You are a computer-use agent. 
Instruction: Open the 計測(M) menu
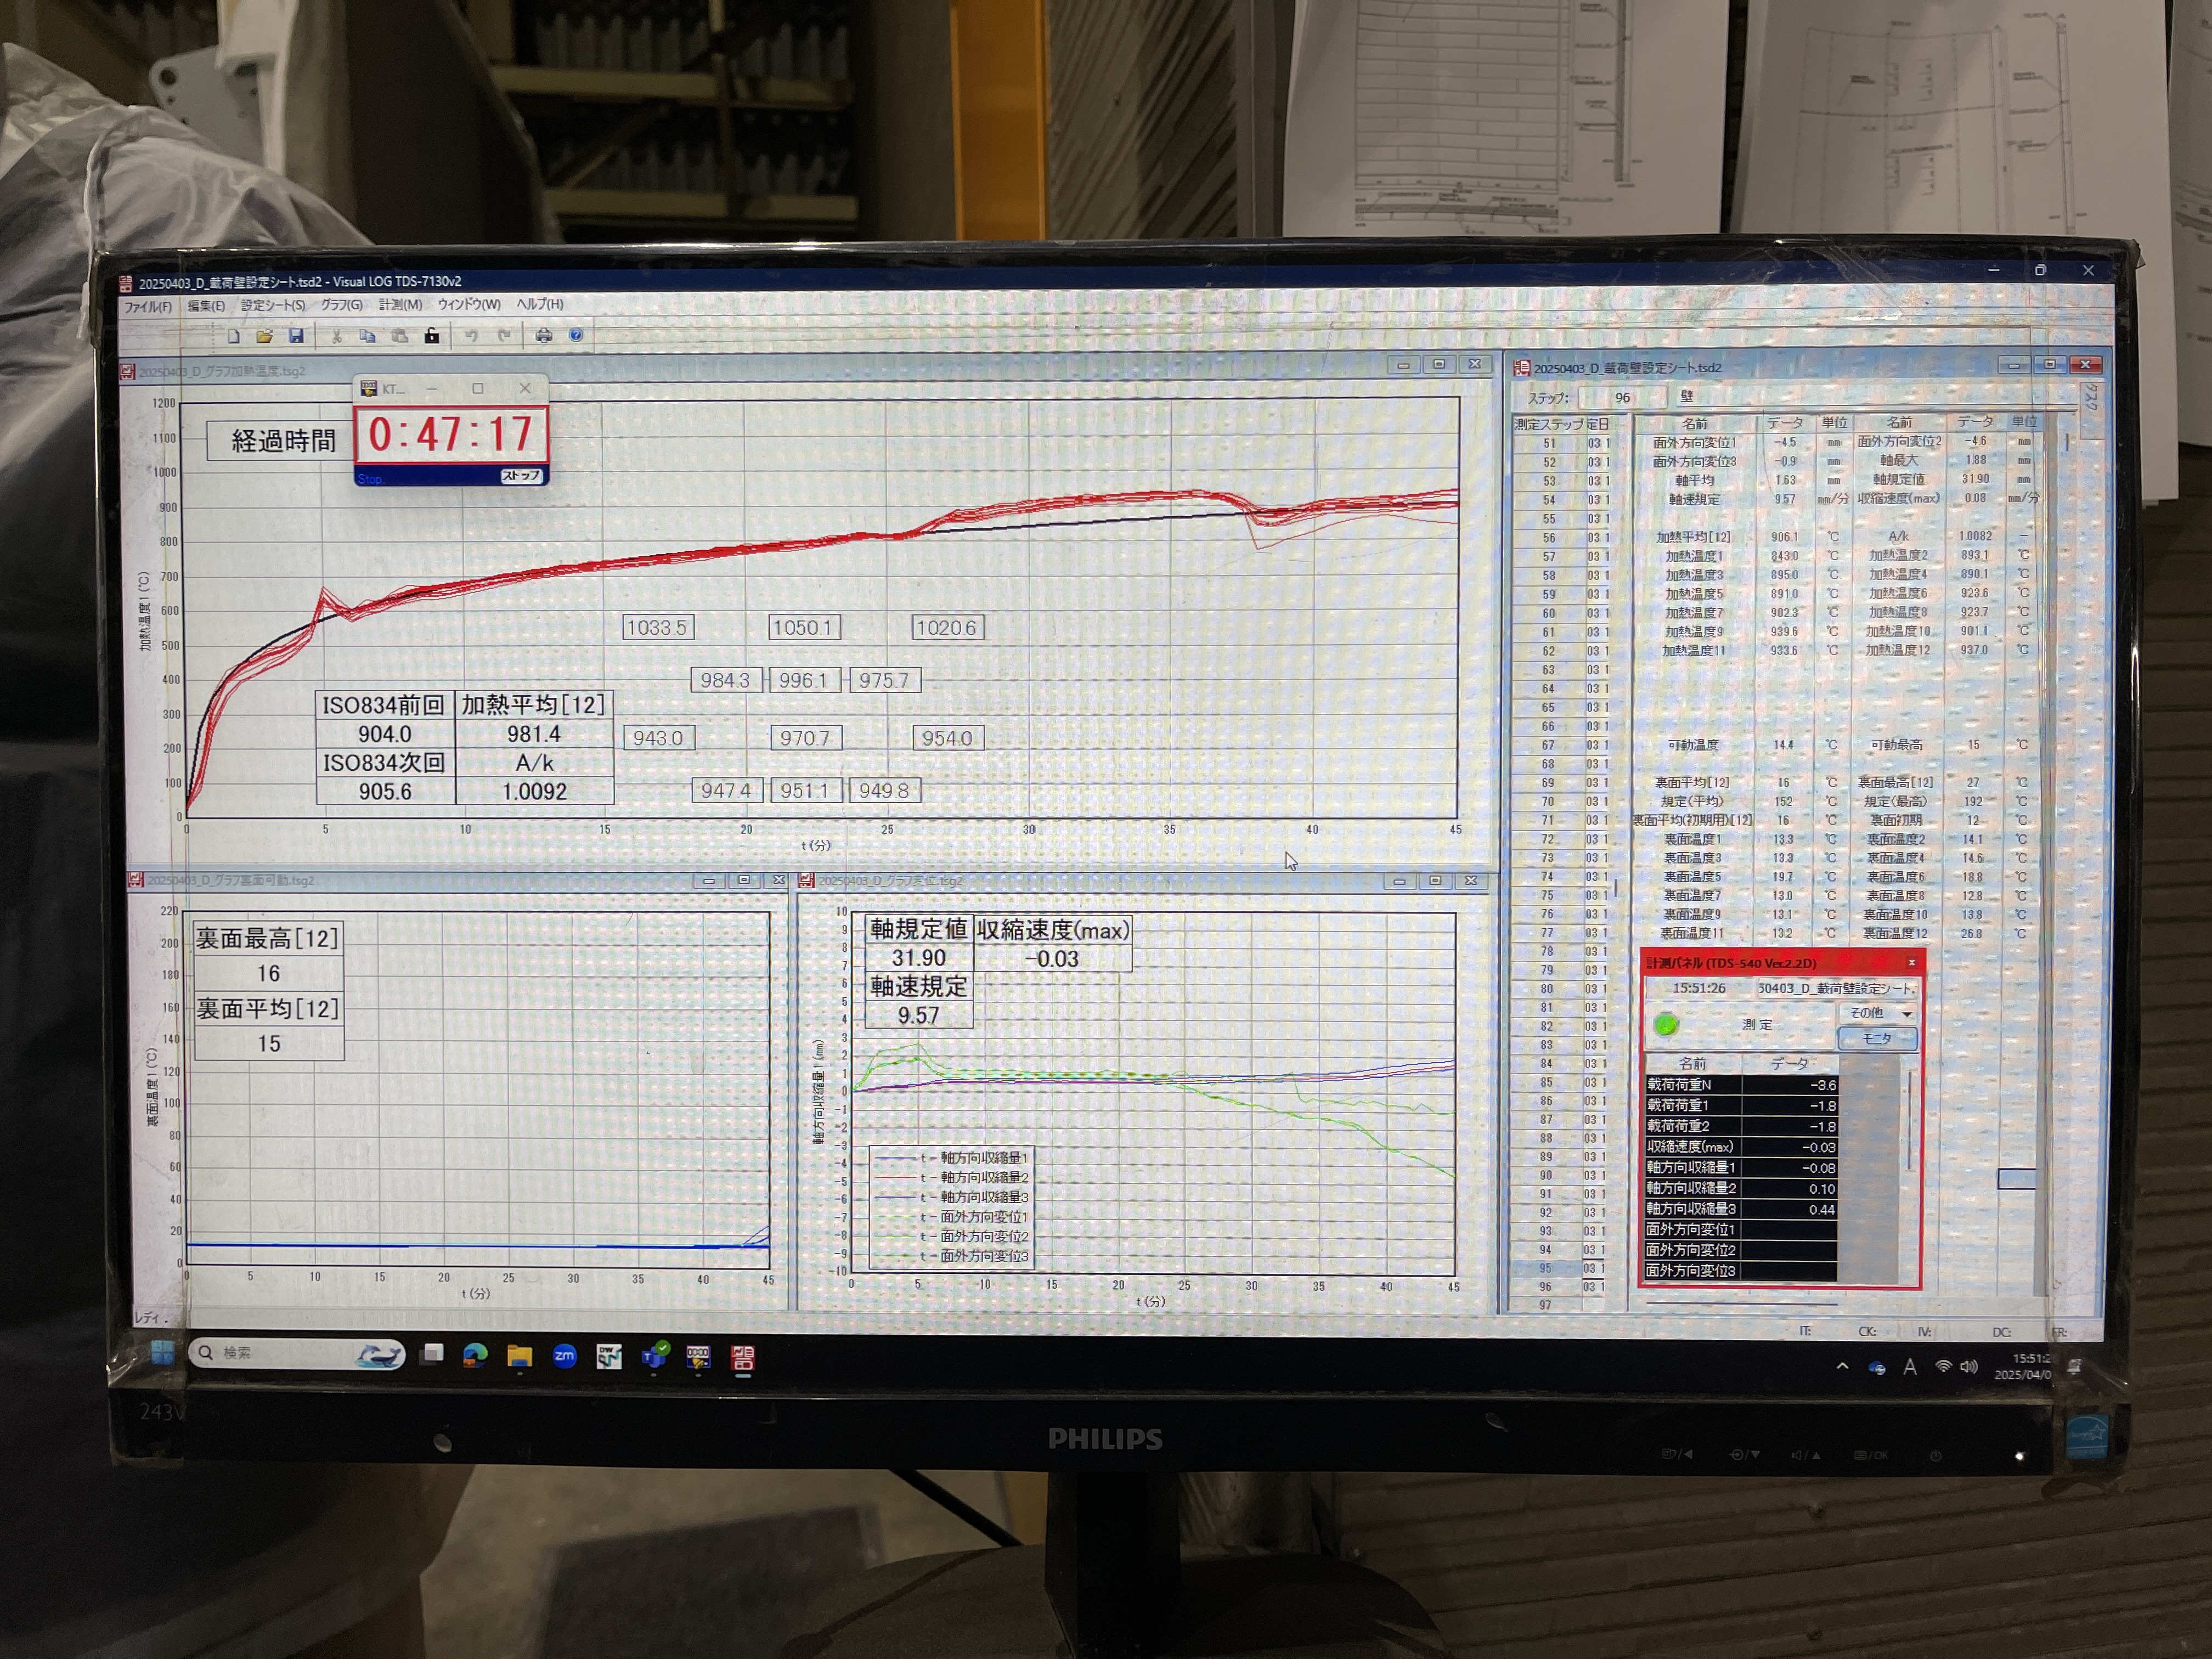[400, 305]
